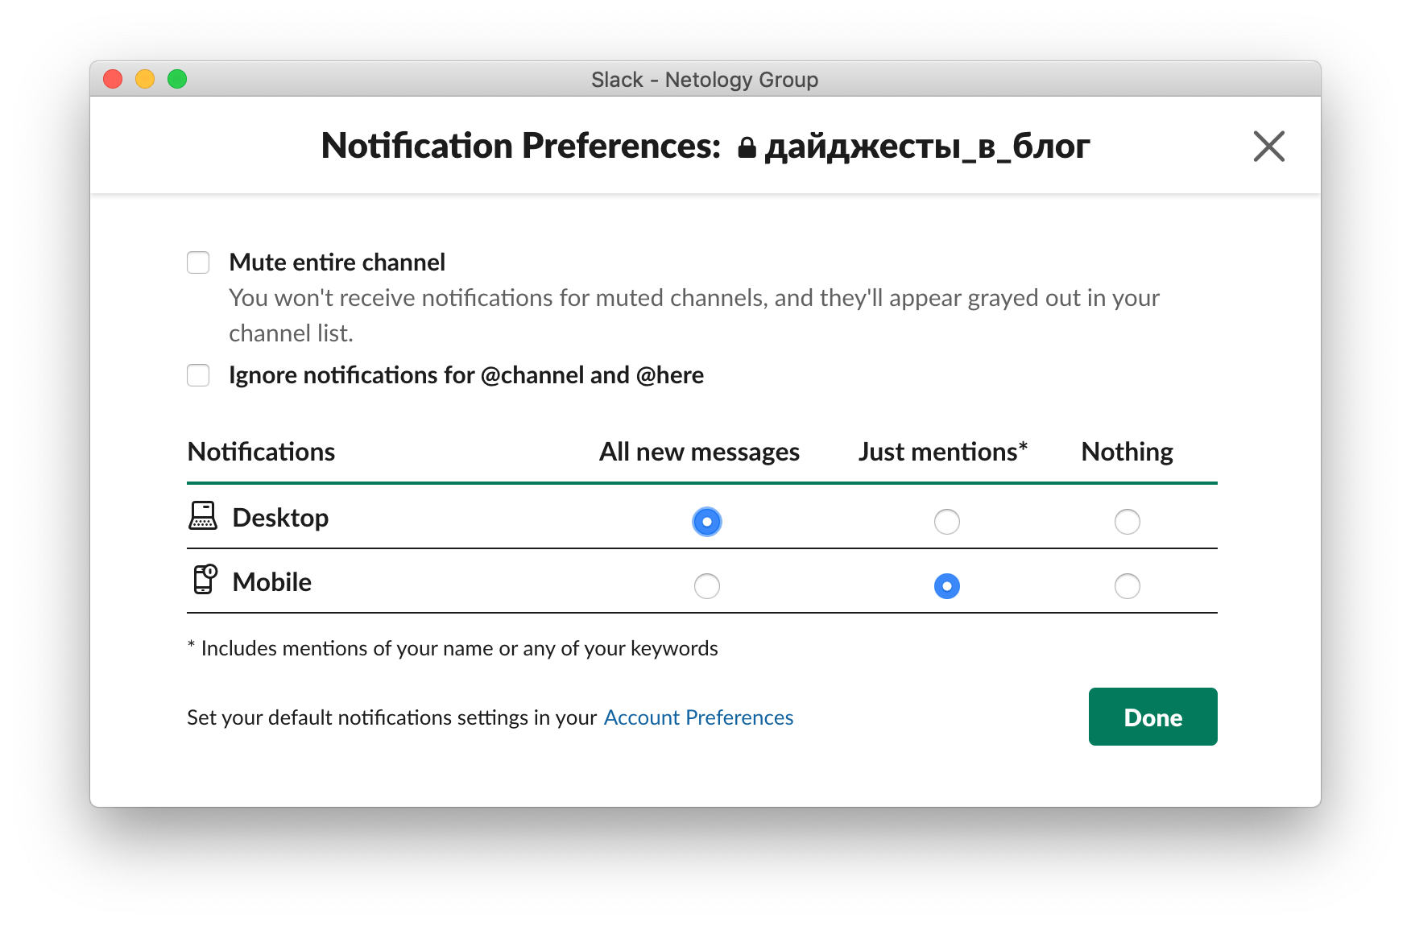
Task: Enable Mute entire channel
Action: pyautogui.click(x=198, y=262)
